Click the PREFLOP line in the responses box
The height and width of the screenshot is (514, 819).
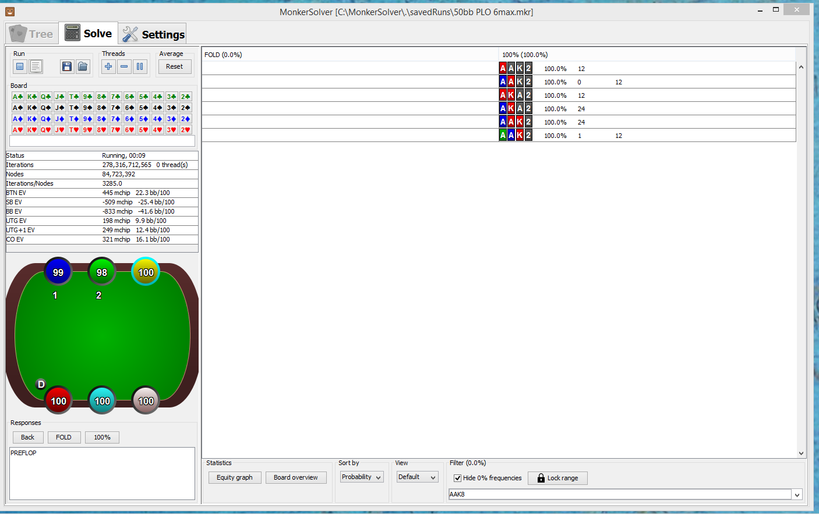coord(23,453)
